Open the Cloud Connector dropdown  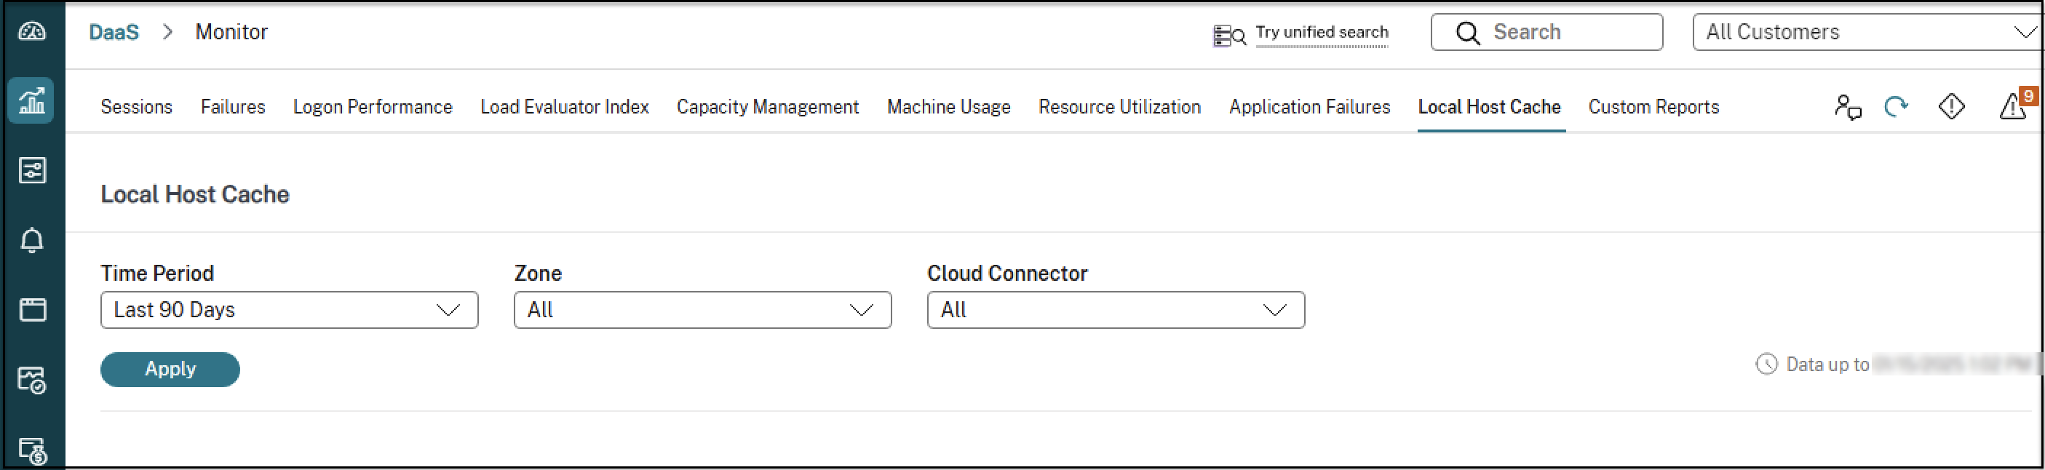pos(1116,310)
